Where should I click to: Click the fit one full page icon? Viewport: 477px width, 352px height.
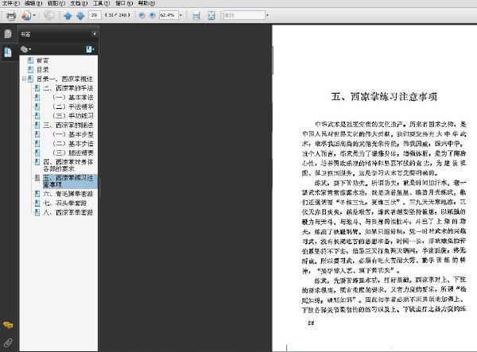click(x=211, y=16)
